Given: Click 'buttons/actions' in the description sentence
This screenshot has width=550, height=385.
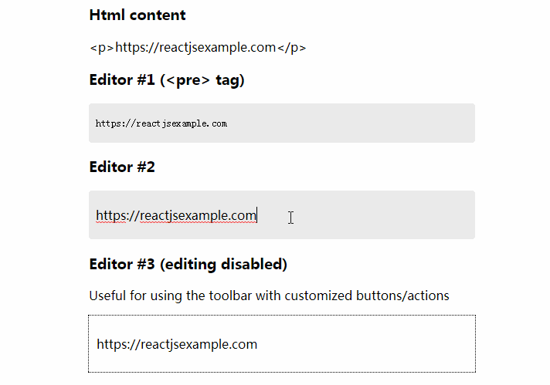Looking at the screenshot, I should pyautogui.click(x=402, y=296).
